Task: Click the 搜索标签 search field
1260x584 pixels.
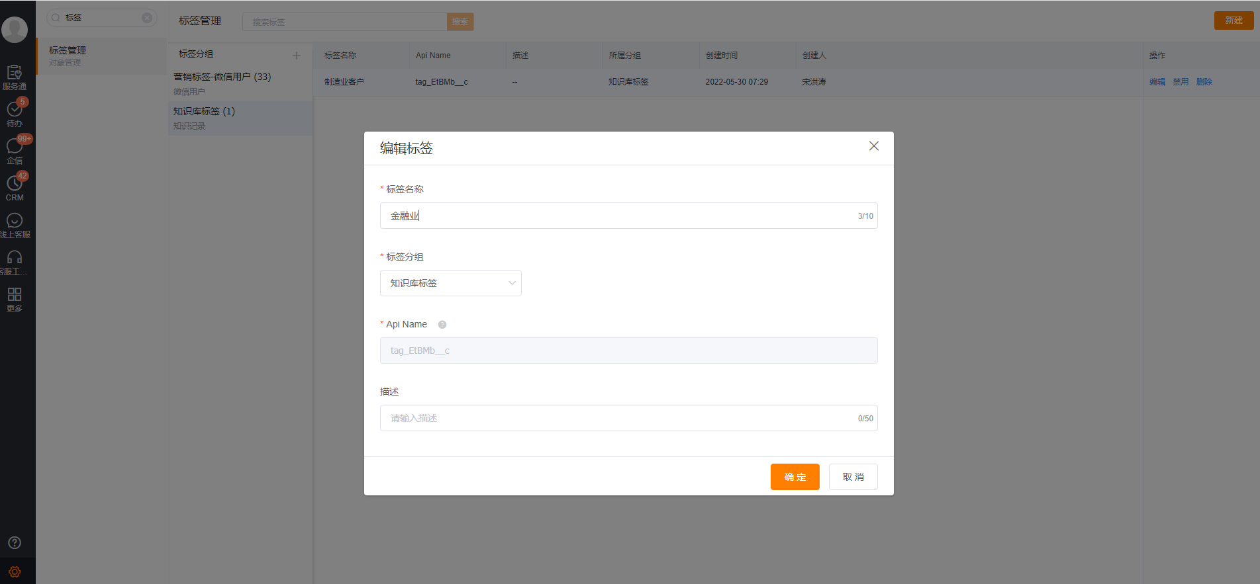Action: pyautogui.click(x=345, y=22)
